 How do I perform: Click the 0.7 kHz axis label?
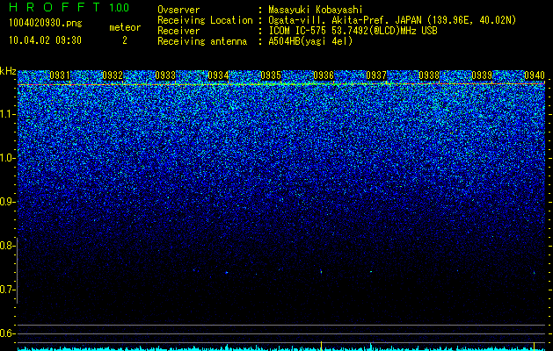[8, 290]
